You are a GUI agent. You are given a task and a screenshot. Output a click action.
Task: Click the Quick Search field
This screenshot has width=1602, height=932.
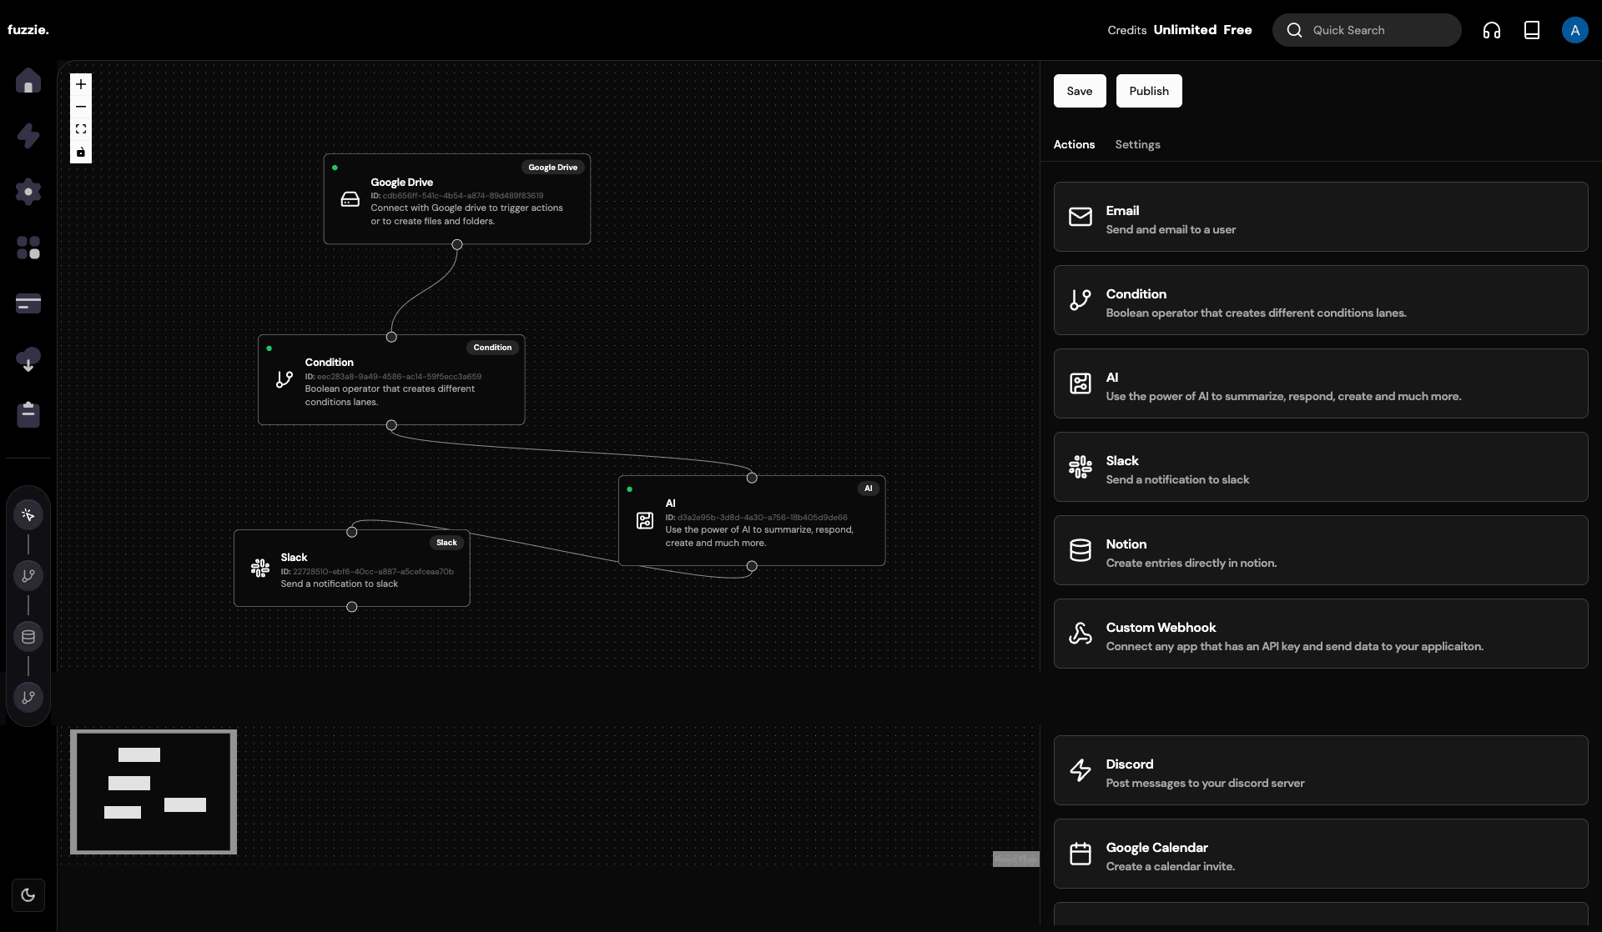pyautogui.click(x=1367, y=30)
